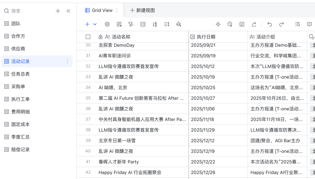Open the 费用明细 table in sidebar

pyautogui.click(x=37, y=112)
